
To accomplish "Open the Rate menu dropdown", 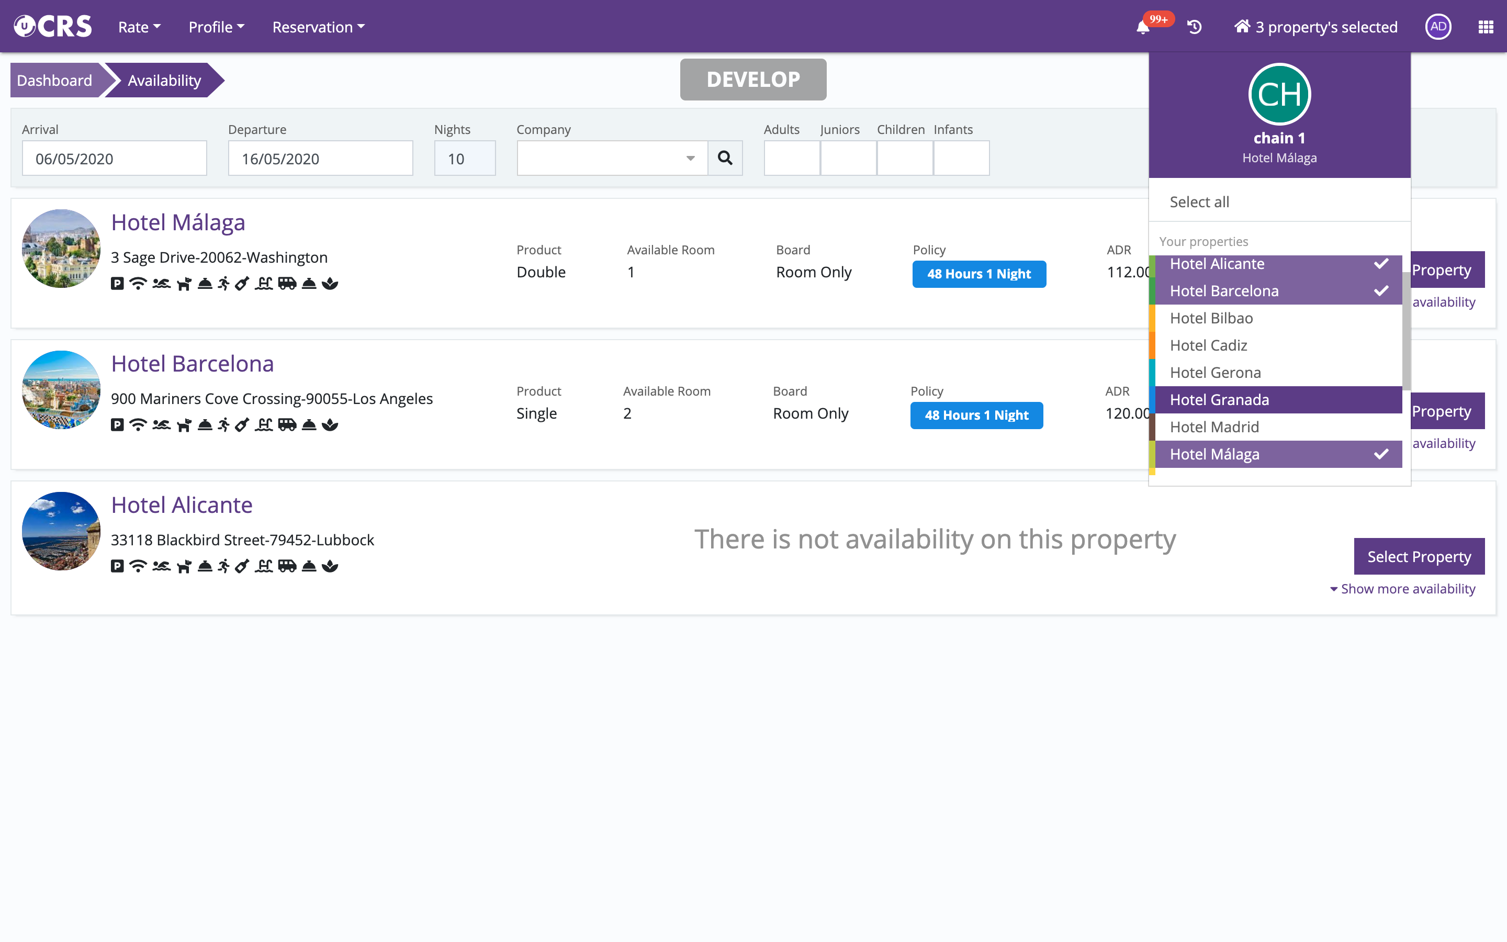I will [139, 27].
